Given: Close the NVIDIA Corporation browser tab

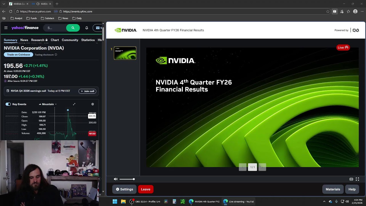Looking at the screenshot, I should (27, 4).
